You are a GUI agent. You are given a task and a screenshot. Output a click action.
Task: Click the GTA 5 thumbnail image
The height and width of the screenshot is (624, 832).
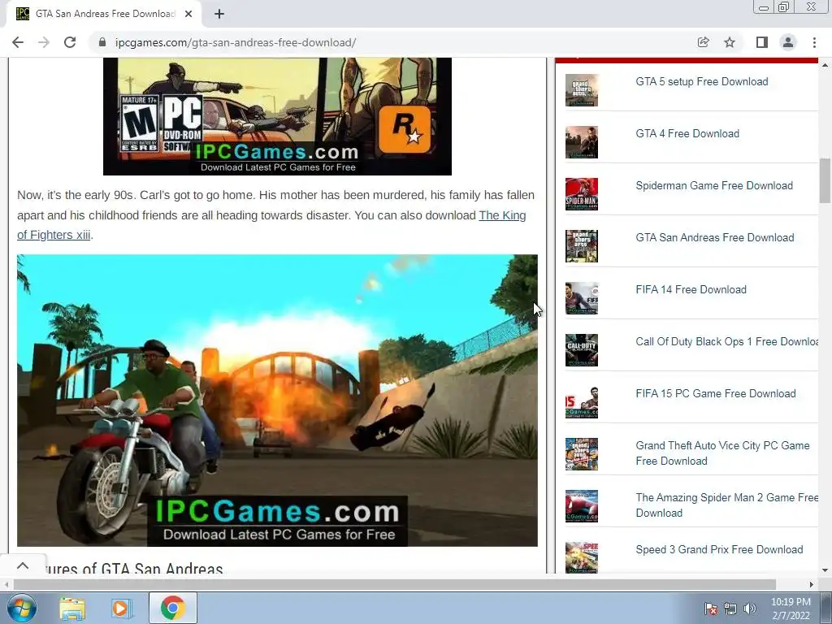click(x=582, y=90)
